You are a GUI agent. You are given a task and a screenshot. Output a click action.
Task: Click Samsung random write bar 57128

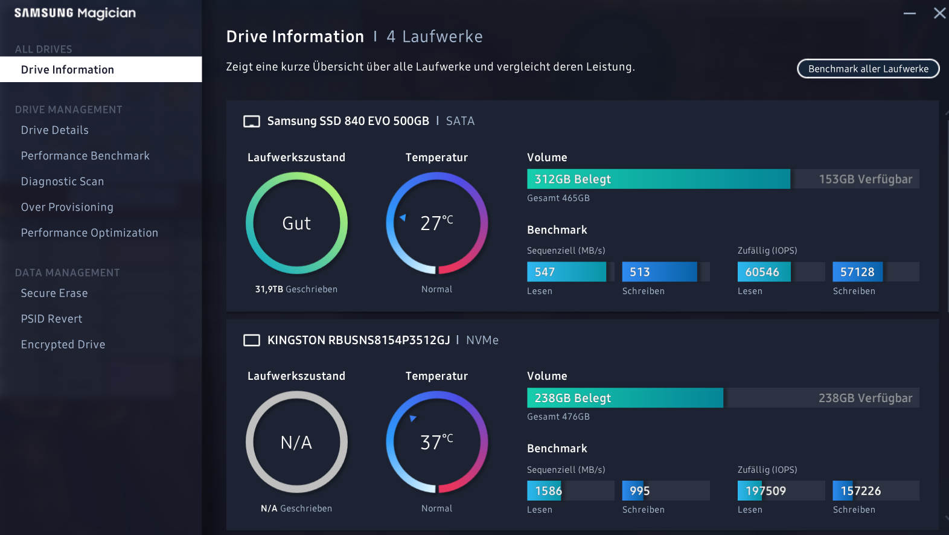[876, 272]
